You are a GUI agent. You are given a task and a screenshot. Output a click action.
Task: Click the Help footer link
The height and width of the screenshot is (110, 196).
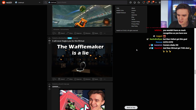[x=118, y=8]
